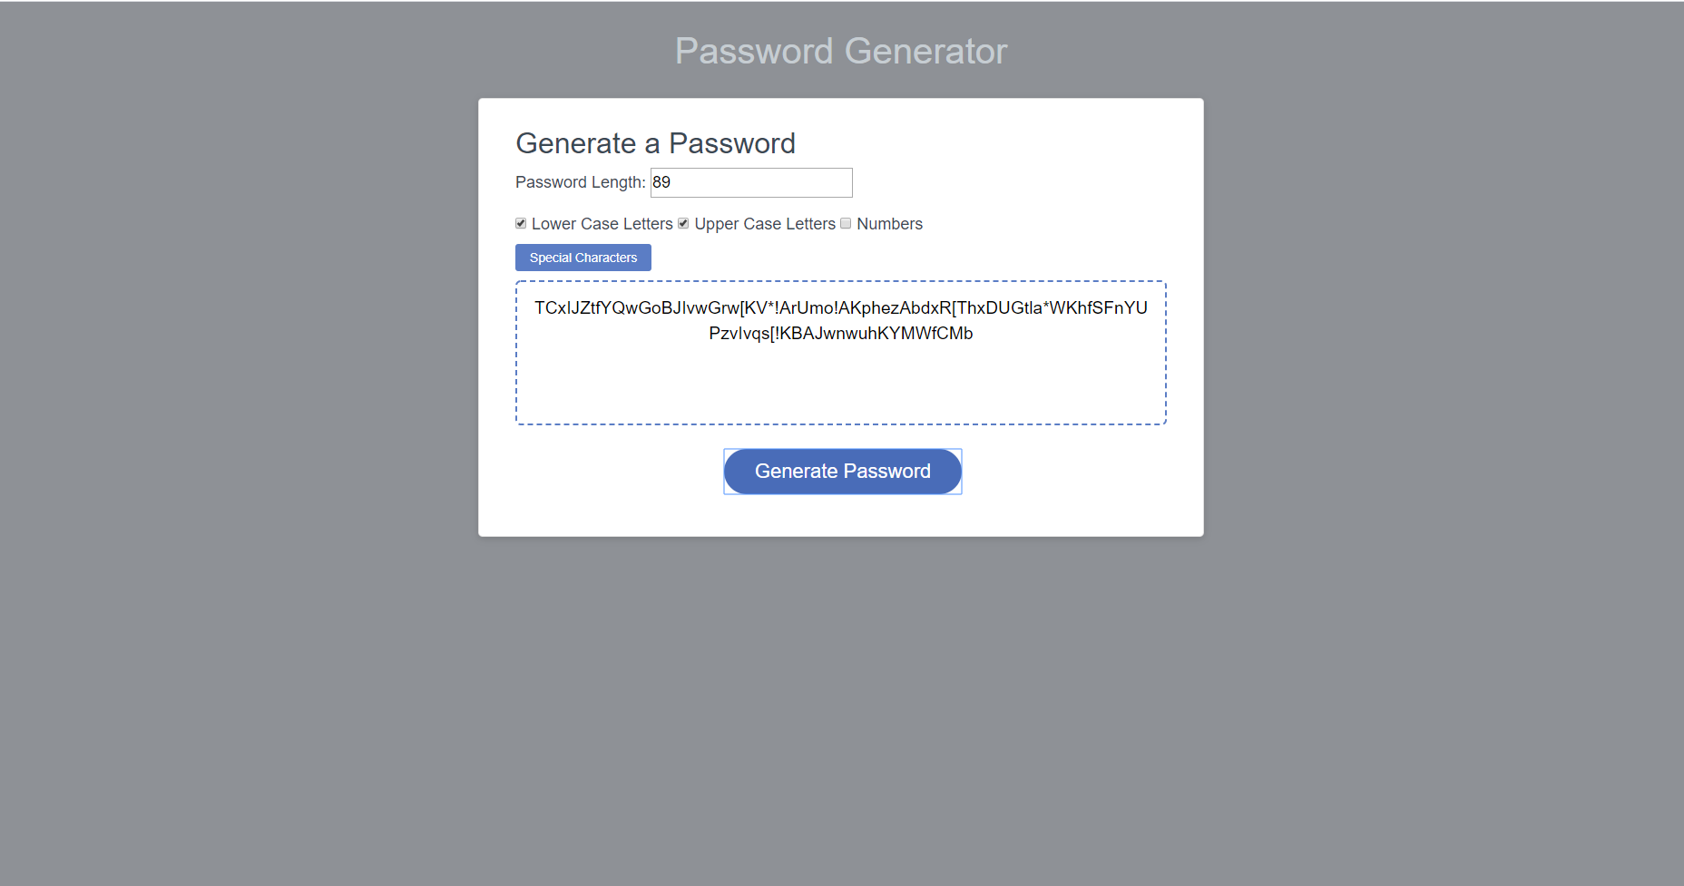Click the "Numbers" label text
Screen dimensions: 1684x886
(x=889, y=224)
